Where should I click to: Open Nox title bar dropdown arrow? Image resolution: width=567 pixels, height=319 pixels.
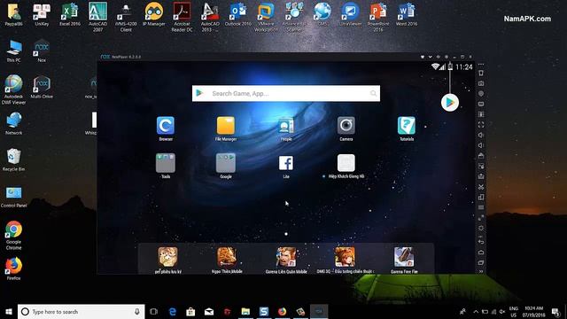pyautogui.click(x=430, y=57)
